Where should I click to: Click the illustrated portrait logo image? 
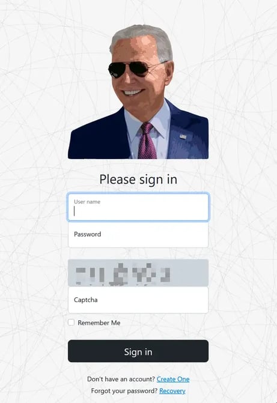(138, 92)
